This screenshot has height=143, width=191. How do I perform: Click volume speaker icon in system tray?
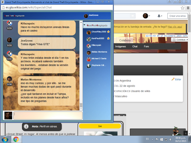(170, 139)
